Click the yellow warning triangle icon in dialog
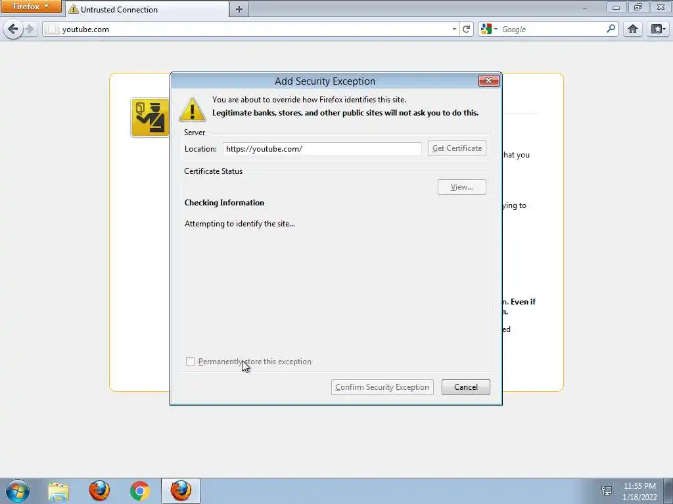Viewport: 673px width, 504px height. [x=193, y=110]
